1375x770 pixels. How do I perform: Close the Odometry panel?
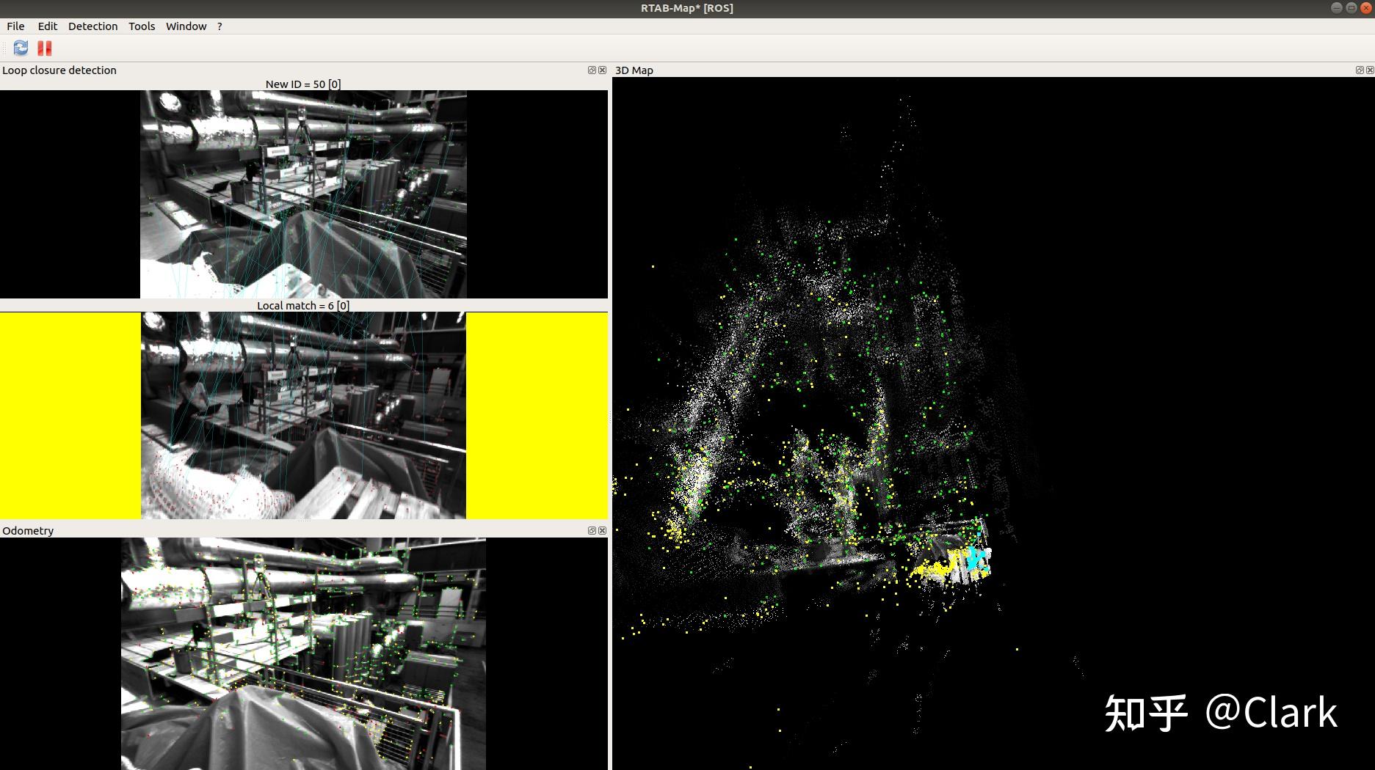coord(602,530)
